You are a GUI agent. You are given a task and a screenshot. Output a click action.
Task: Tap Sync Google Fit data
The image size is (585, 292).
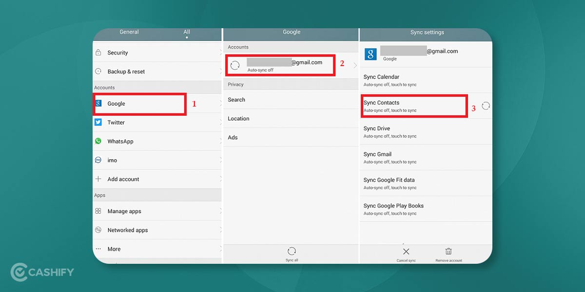[426, 183]
